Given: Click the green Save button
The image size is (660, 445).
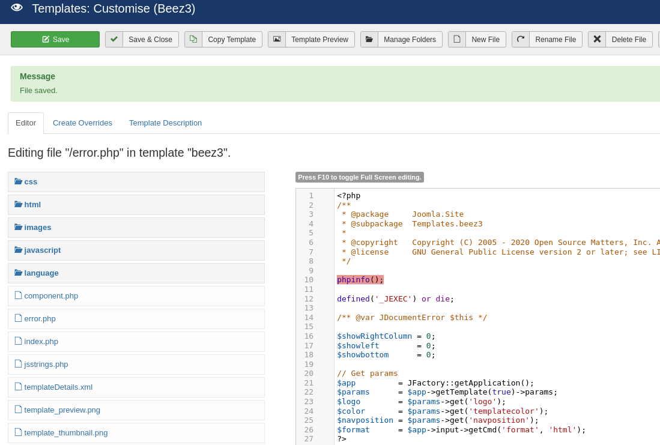Looking at the screenshot, I should pos(55,40).
